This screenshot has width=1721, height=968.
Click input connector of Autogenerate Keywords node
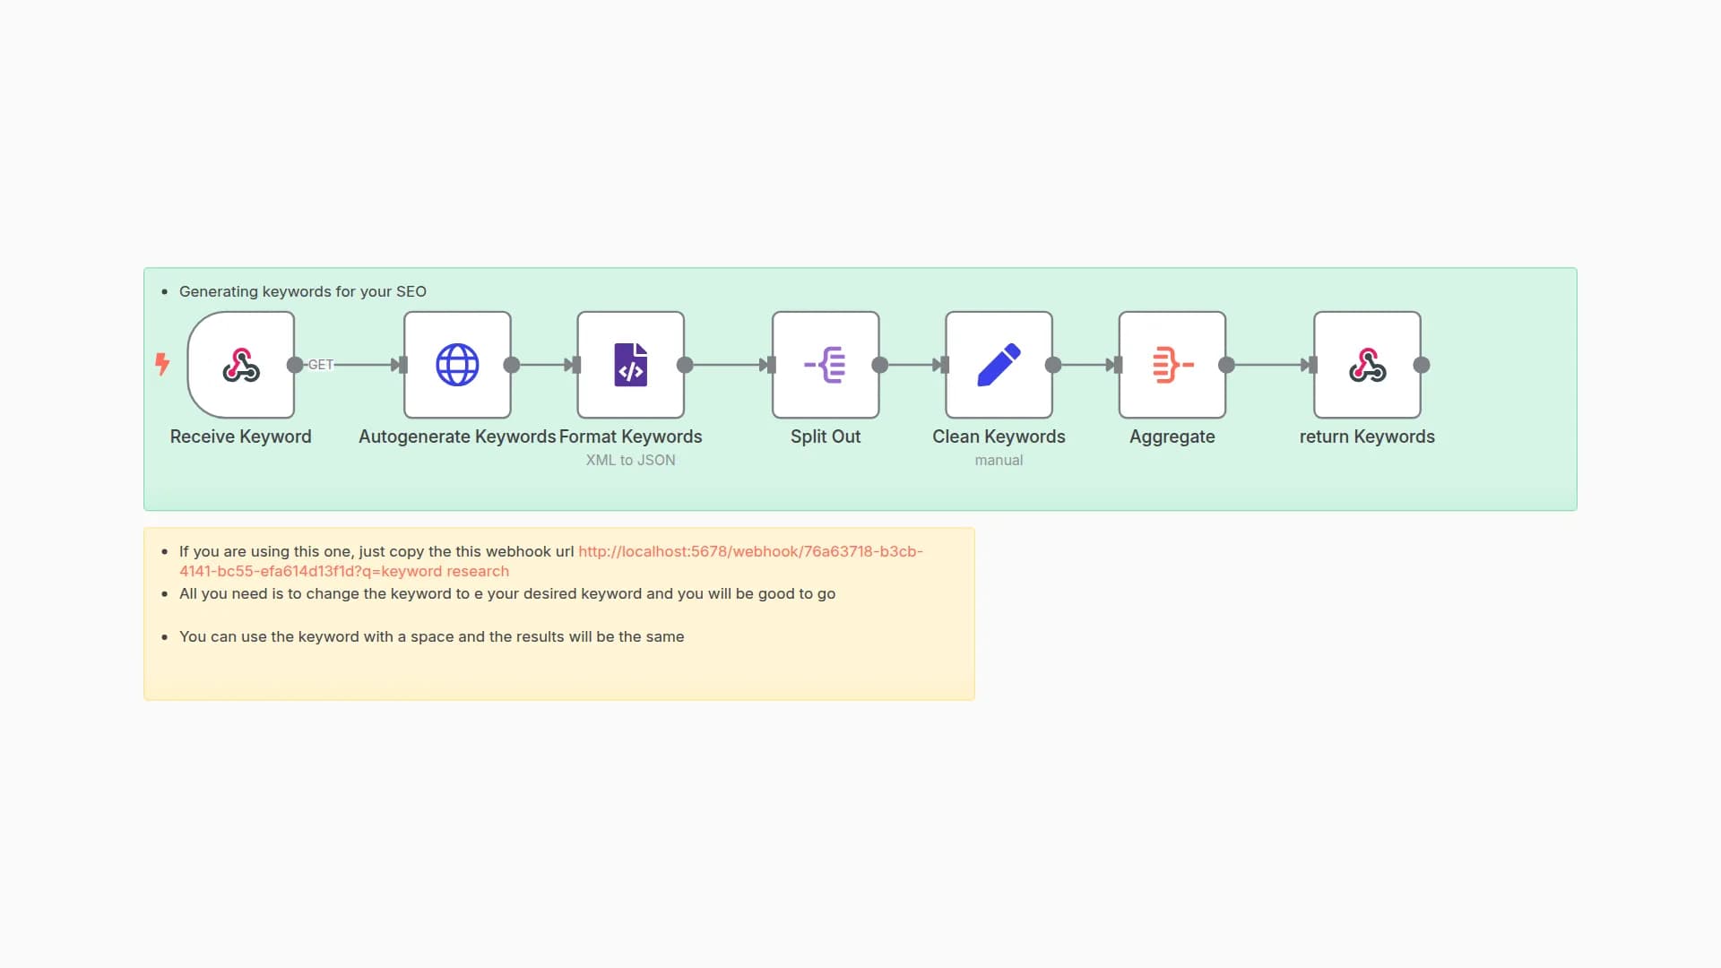coord(403,365)
